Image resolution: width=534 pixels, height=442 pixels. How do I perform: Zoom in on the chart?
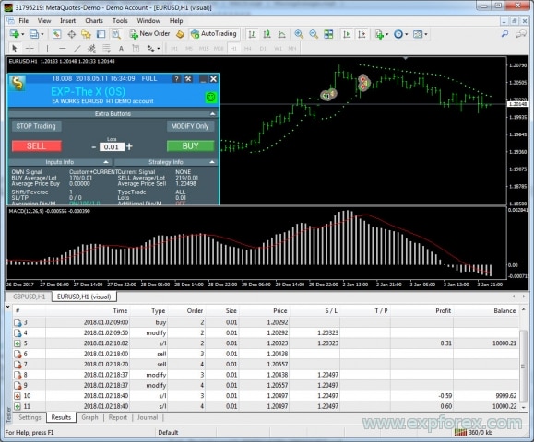(299, 34)
